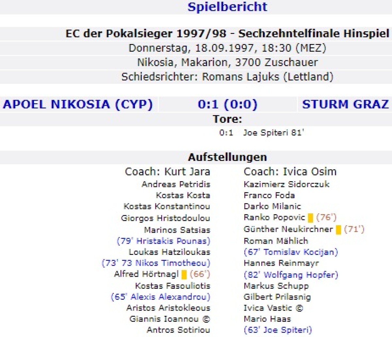The height and width of the screenshot is (337, 392).
Task: Select substitute Hristakis Pounas entry
Action: [163, 241]
